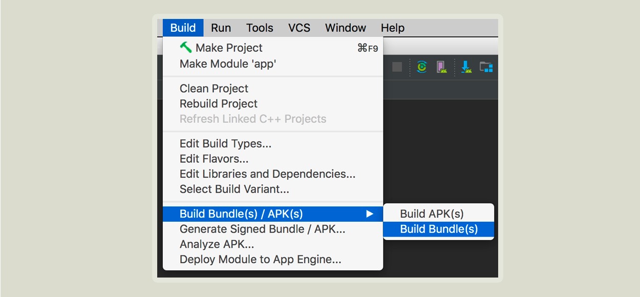The width and height of the screenshot is (640, 297).
Task: Click the green hammer Make Project icon
Action: (x=185, y=47)
